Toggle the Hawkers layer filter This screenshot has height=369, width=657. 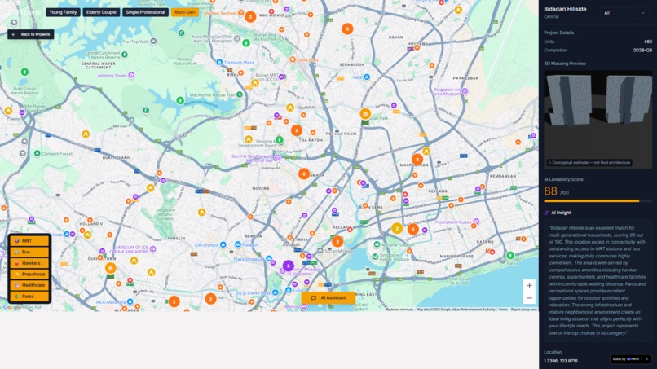click(x=29, y=263)
